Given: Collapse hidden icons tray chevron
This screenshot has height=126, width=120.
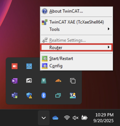Looking at the screenshot, I should tap(44, 118).
